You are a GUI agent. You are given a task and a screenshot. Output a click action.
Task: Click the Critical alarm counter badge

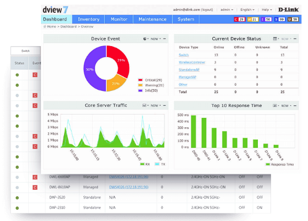click(x=239, y=20)
